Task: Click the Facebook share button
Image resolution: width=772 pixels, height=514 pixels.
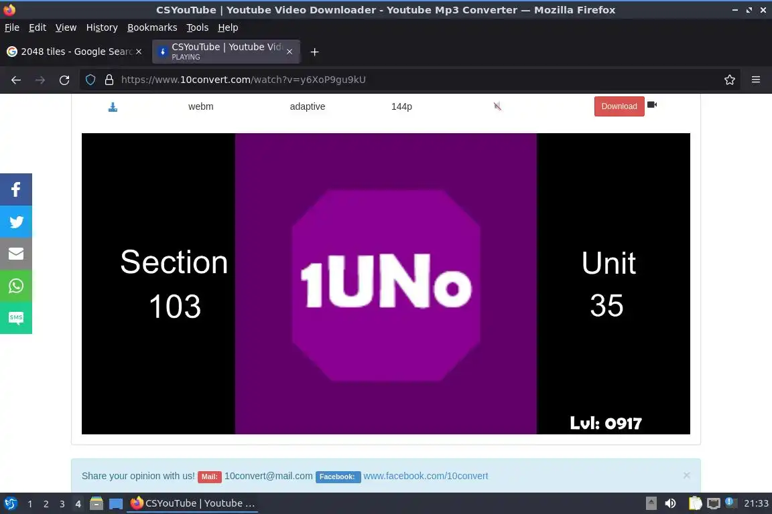Action: click(16, 189)
